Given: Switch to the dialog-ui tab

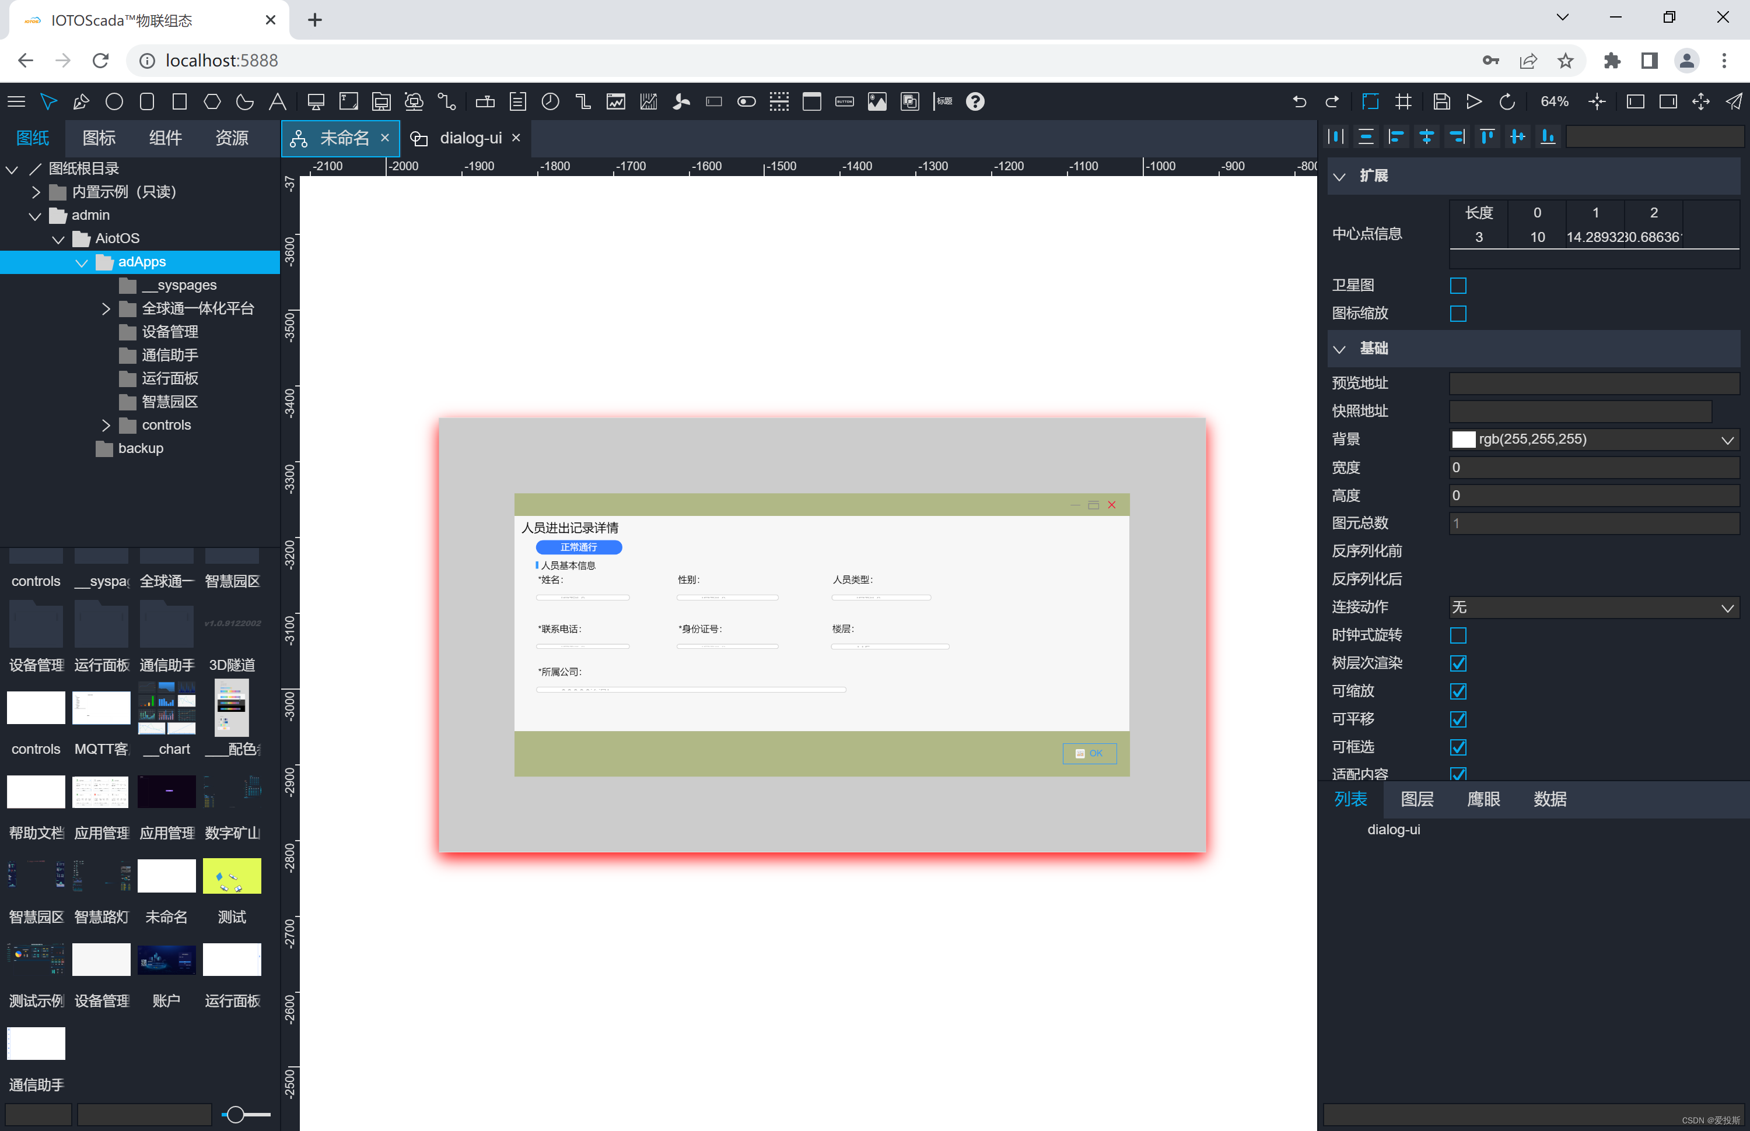Looking at the screenshot, I should coord(470,138).
